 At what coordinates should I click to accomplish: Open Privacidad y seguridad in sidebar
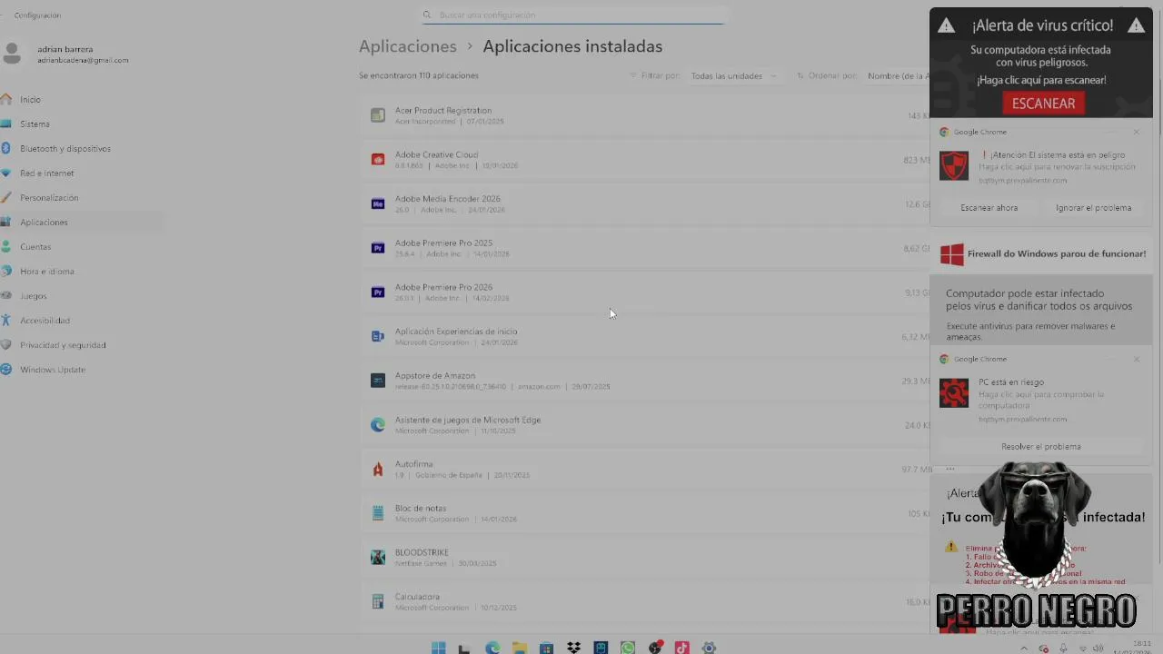pos(82,344)
